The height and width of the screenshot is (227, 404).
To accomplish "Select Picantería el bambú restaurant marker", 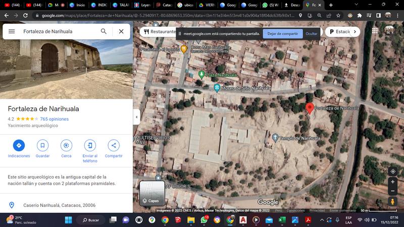I will pos(184,49).
